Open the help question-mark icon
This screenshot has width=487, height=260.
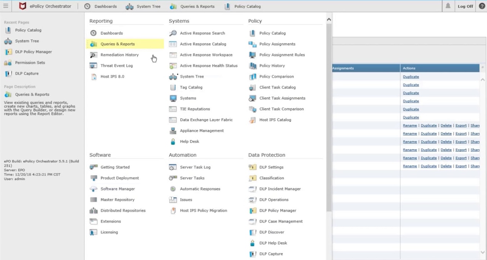482,6
